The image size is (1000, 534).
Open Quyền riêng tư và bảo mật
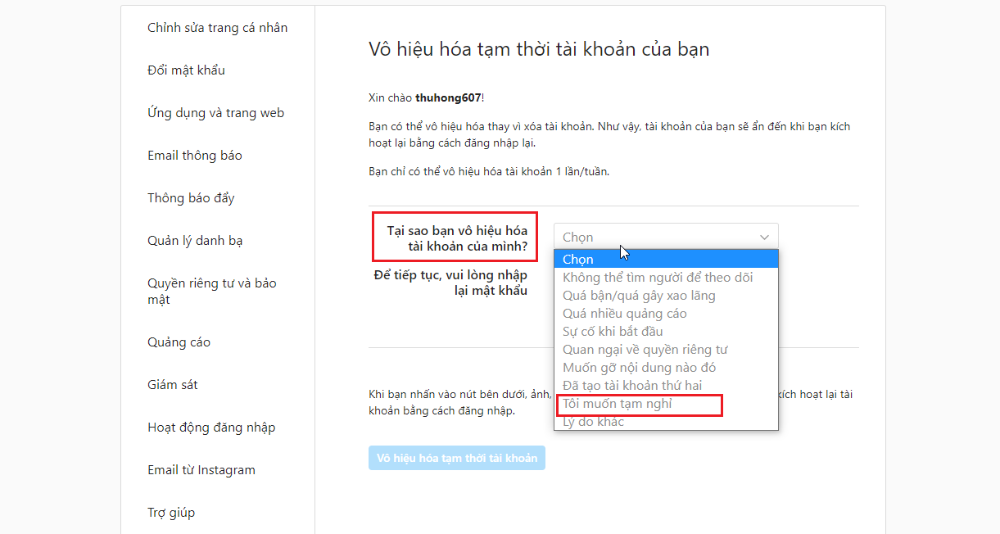coord(212,292)
